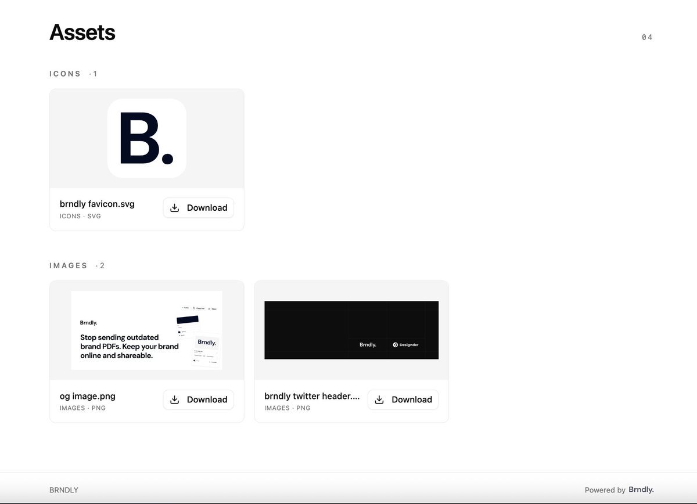Click the 'ICONS · SVG' metadata label
697x504 pixels.
[80, 216]
